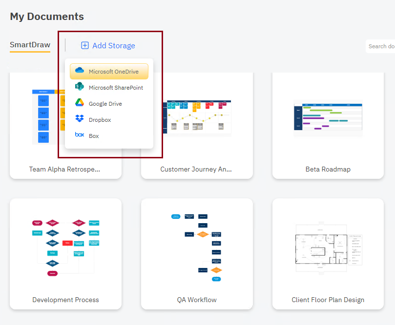Image resolution: width=395 pixels, height=325 pixels.
Task: Switch to the SmartDraw tab
Action: (30, 45)
